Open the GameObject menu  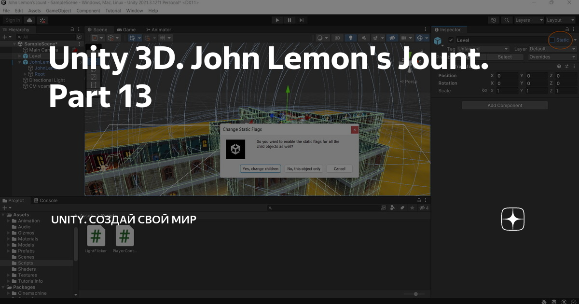coord(58,10)
